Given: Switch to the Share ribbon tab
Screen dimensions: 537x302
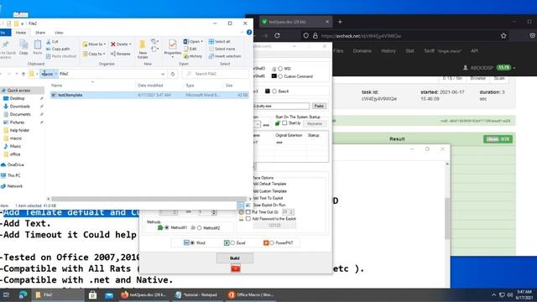Looking at the screenshot, I should click(40, 33).
